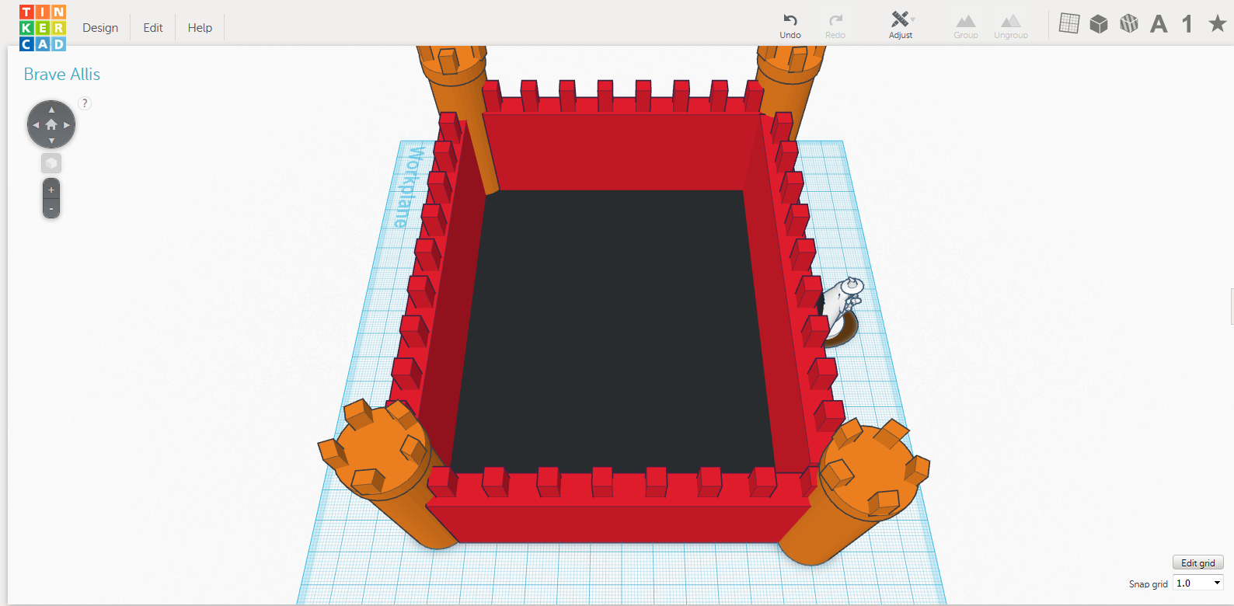Open the letters shapes icon A
Image resolution: width=1234 pixels, height=606 pixels.
pos(1159,24)
